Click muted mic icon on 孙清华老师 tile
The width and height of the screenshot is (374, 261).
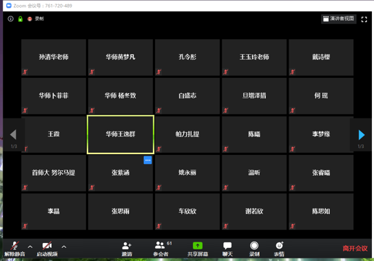click(25, 72)
